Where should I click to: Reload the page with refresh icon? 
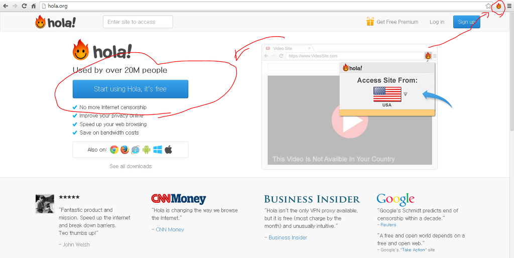coord(24,6)
